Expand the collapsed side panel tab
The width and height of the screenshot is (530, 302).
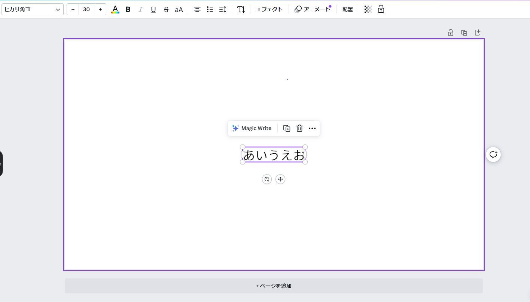1,164
